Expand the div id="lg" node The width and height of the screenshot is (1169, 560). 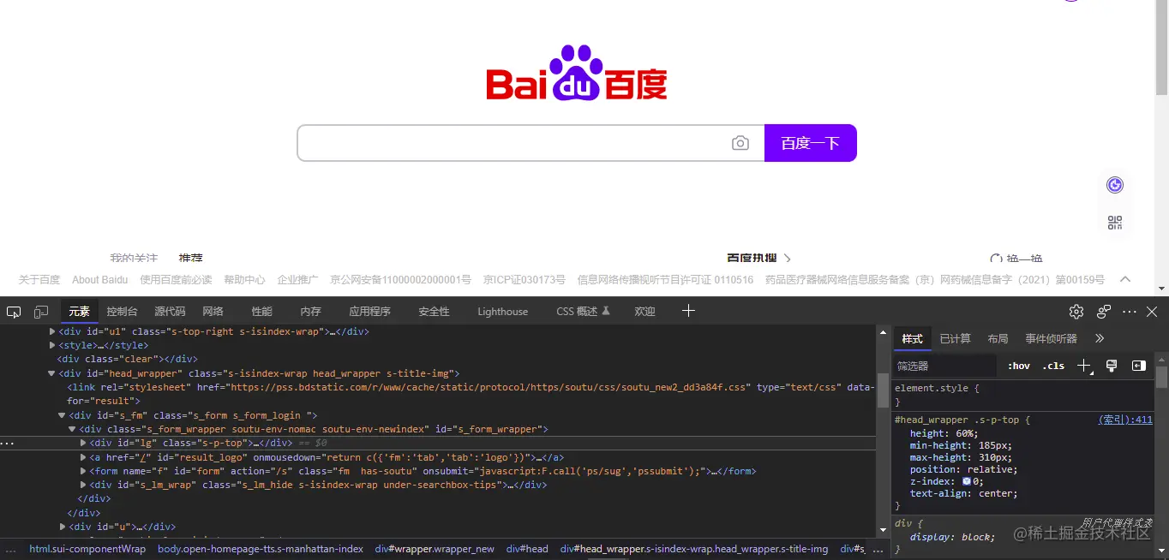[x=83, y=443]
